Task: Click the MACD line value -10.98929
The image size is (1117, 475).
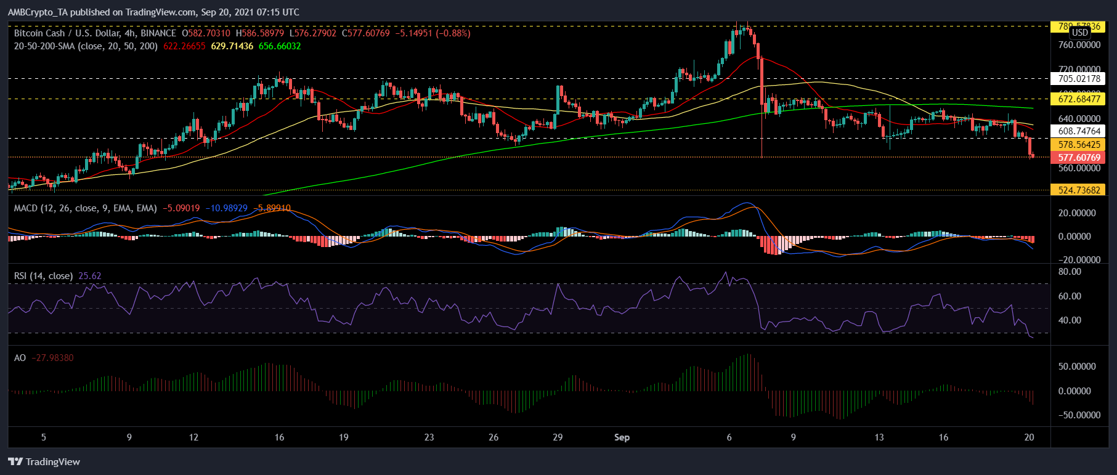Action: click(226, 208)
